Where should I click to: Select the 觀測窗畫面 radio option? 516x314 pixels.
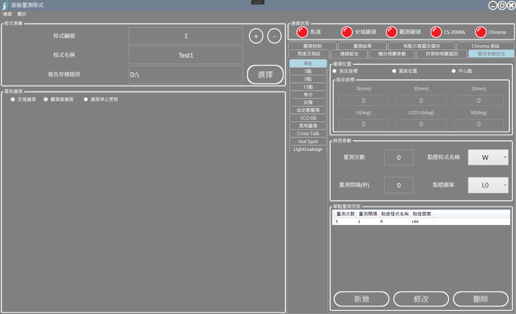coord(46,99)
